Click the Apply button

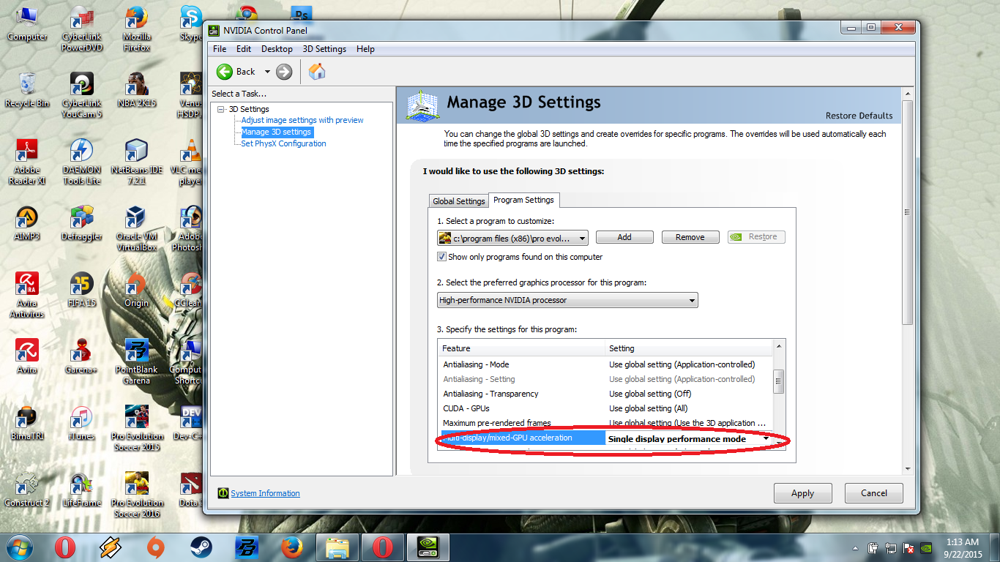tap(802, 493)
